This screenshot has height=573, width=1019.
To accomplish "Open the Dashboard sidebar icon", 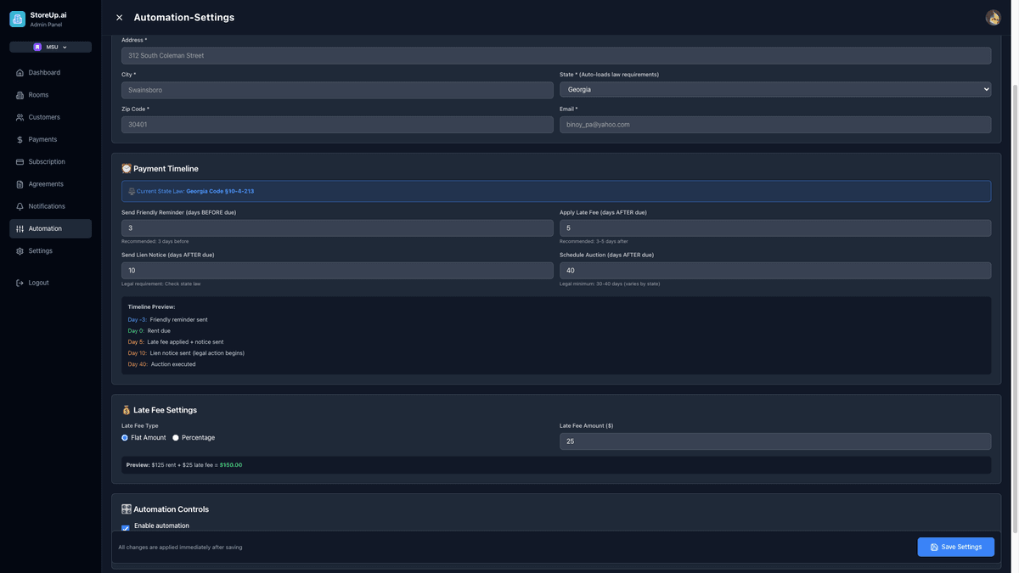I will tap(20, 73).
